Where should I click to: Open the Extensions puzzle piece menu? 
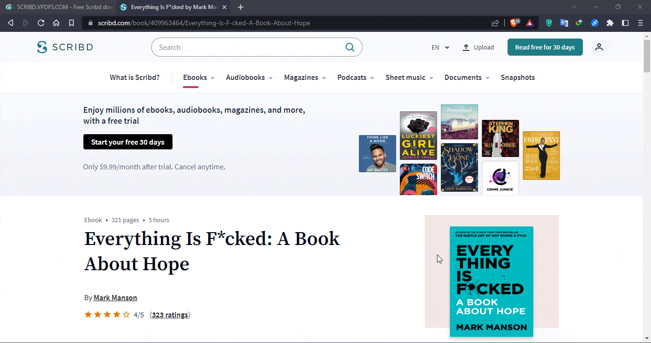click(610, 23)
